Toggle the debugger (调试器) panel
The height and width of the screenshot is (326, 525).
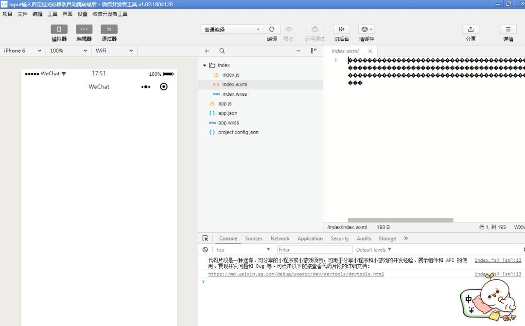point(109,29)
